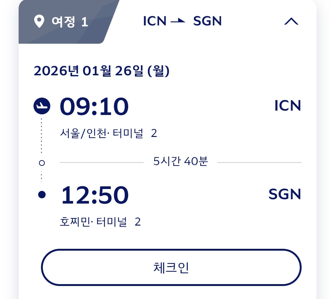Image resolution: width=331 pixels, height=299 pixels.
Task: Click the dotted line under the departure icon
Action: [x=42, y=136]
